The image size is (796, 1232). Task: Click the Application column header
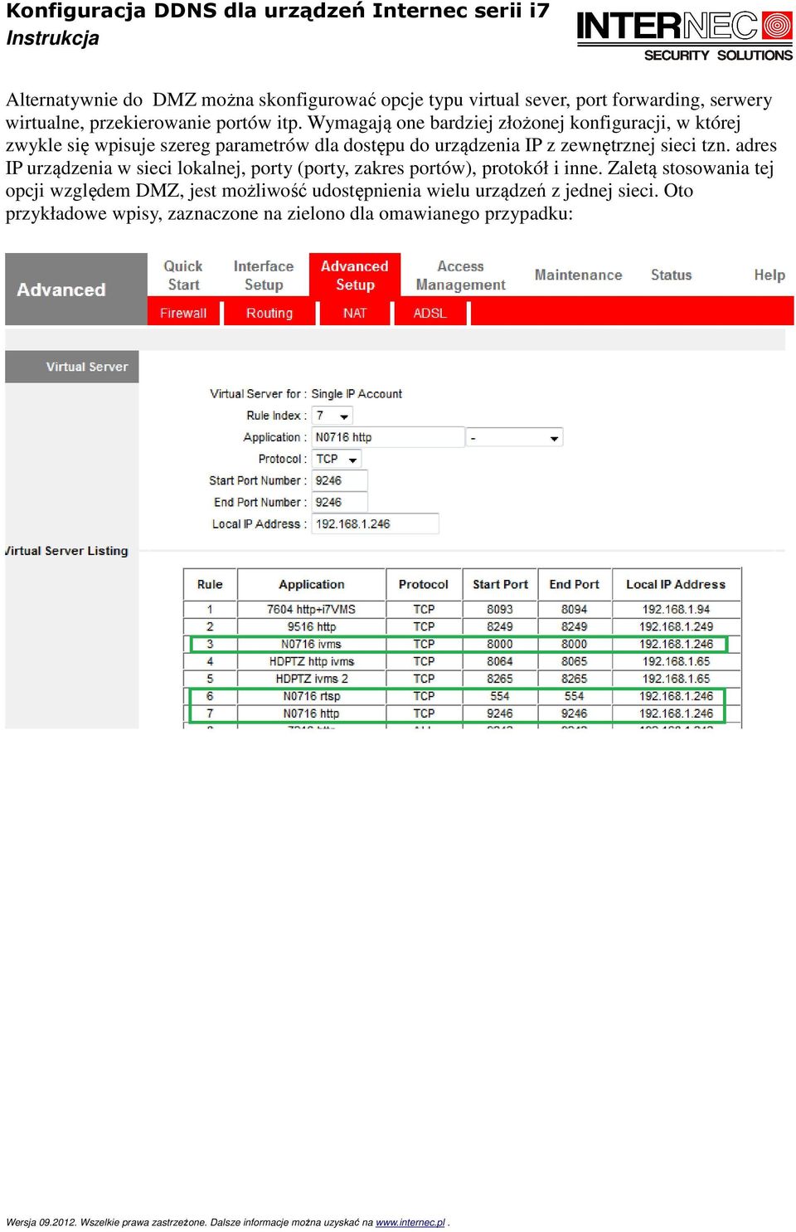pyautogui.click(x=311, y=584)
